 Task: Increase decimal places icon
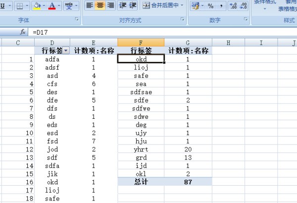pyautogui.click(x=233, y=6)
